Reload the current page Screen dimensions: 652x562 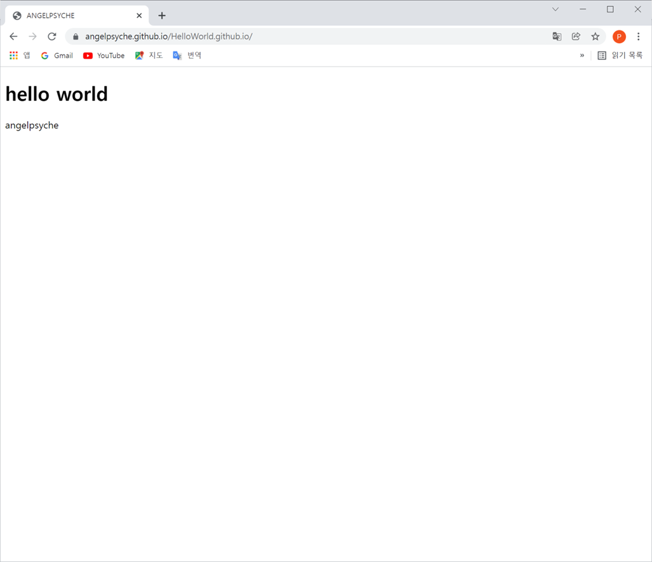point(52,37)
